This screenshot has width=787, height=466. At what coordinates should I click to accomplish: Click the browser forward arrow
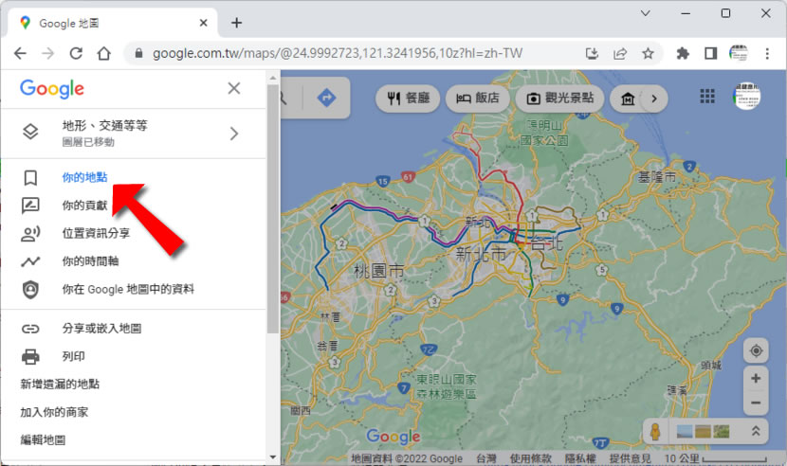[47, 53]
